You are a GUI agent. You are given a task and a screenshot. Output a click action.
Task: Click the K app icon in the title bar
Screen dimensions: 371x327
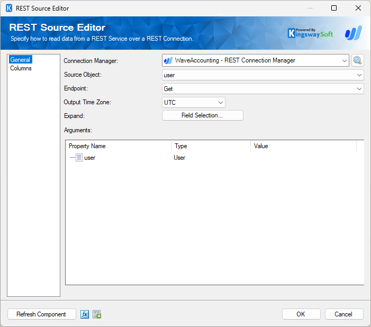tap(9, 8)
